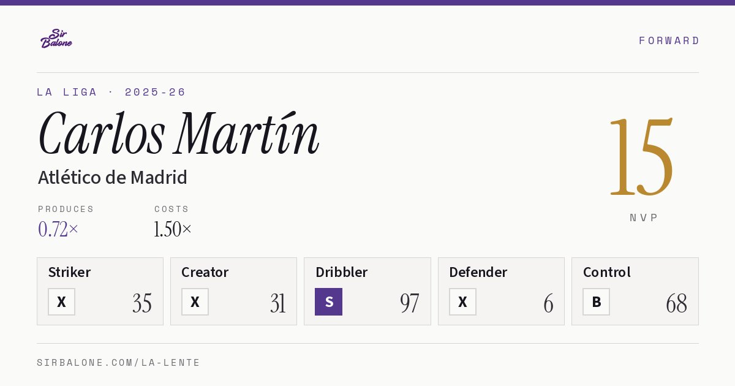735x386 pixels.
Task: Click the Defender card title
Action: (x=478, y=272)
